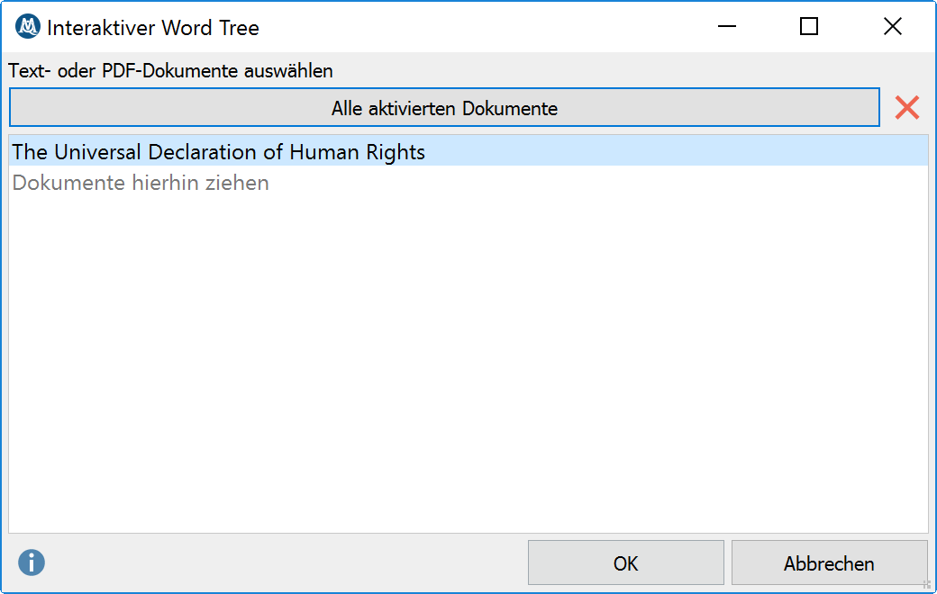Open help via the blue info icon
This screenshot has width=937, height=594.
pyautogui.click(x=31, y=562)
